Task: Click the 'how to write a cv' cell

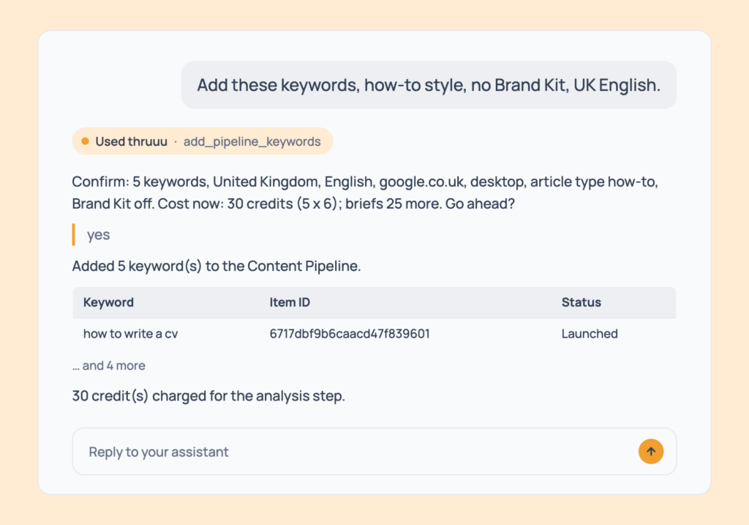Action: 130,333
